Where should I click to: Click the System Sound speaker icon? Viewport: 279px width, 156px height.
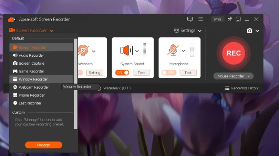126,51
